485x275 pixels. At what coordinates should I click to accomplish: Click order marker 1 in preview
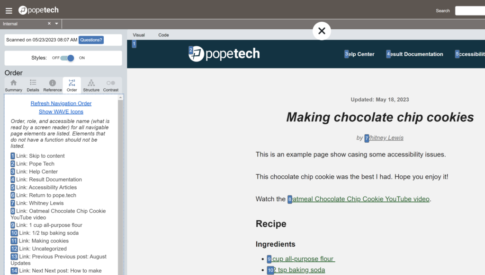click(134, 44)
